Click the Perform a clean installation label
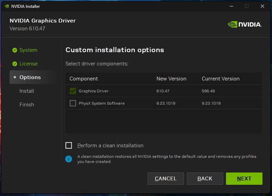 (110, 145)
